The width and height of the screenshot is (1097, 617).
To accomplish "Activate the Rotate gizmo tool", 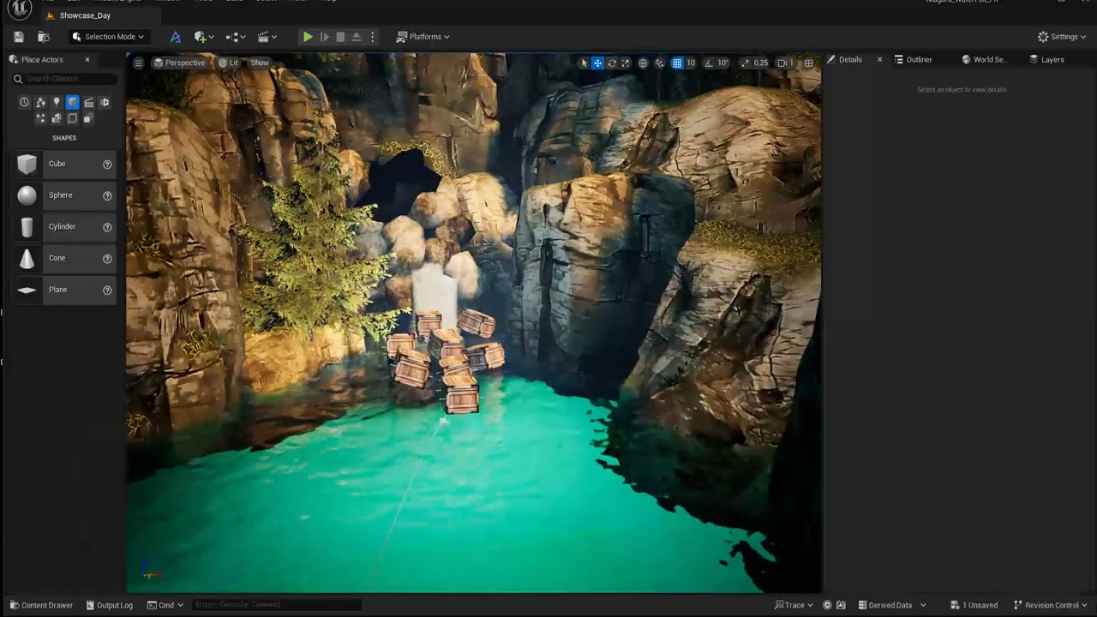I will [612, 63].
